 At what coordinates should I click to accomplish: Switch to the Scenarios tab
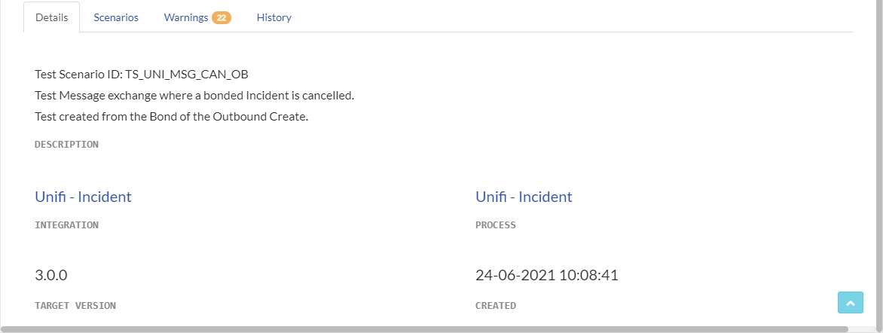(116, 17)
